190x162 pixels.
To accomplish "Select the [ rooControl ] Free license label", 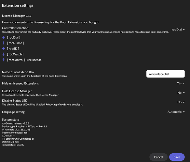I will [x=24, y=60].
